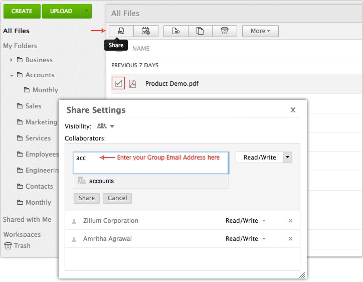The image size is (363, 282).
Task: Click the collaborators email input field
Action: (150, 163)
